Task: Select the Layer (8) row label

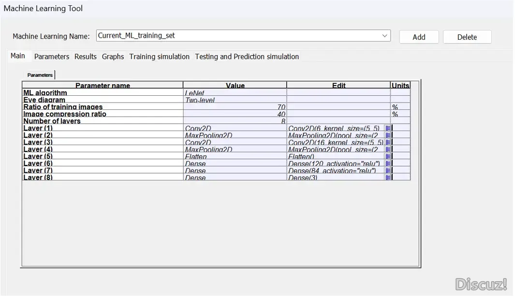Action: [103, 177]
